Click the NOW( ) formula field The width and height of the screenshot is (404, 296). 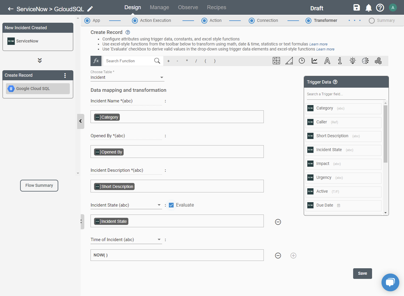[177, 255]
